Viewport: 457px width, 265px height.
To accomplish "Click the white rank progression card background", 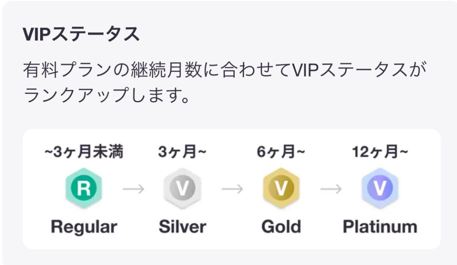I will coord(232,189).
